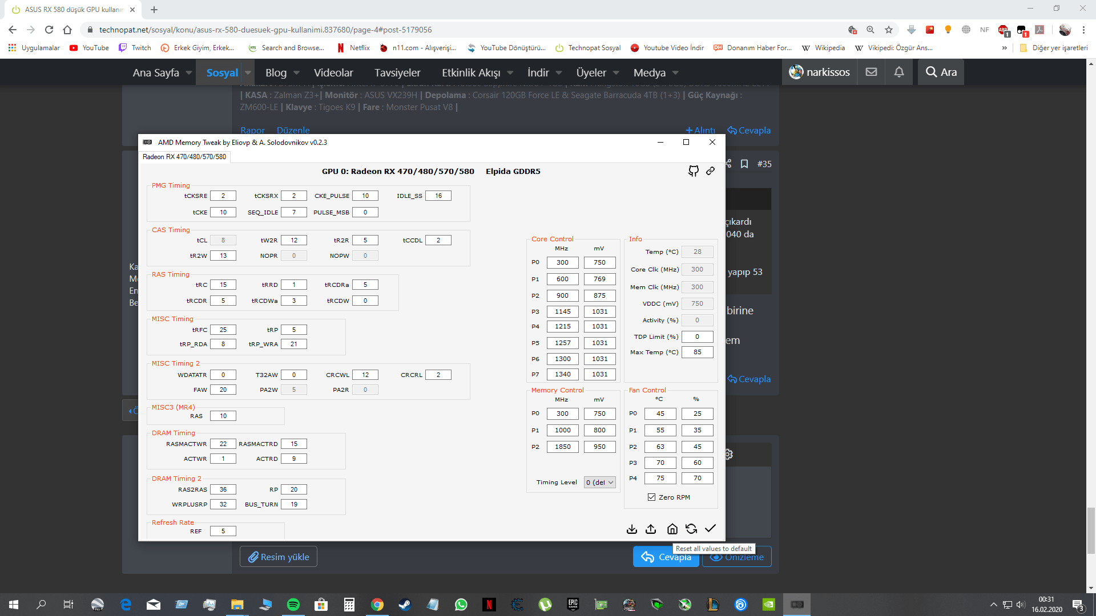Open the GitHub icon in AMD Memory Tweak
This screenshot has height=616, width=1096.
coord(693,171)
